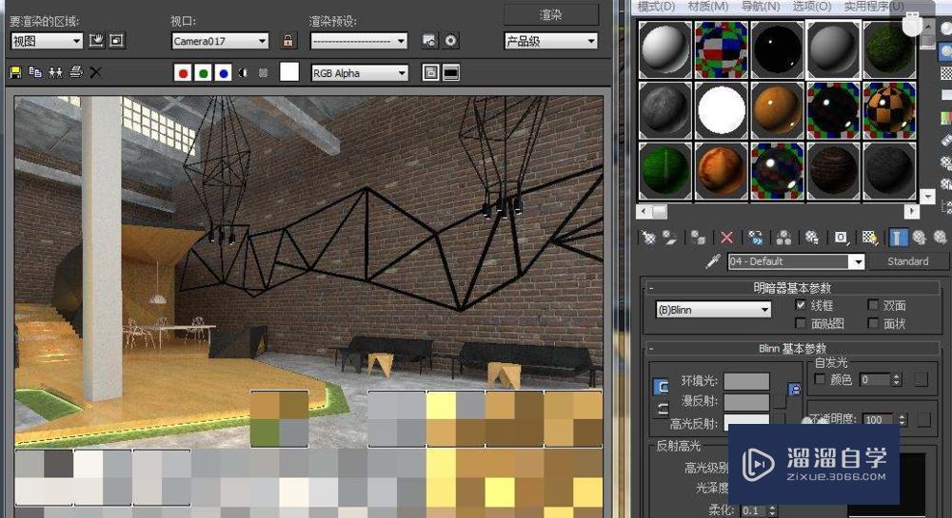
Task: Open the 导航(N) menu
Action: coord(760,6)
